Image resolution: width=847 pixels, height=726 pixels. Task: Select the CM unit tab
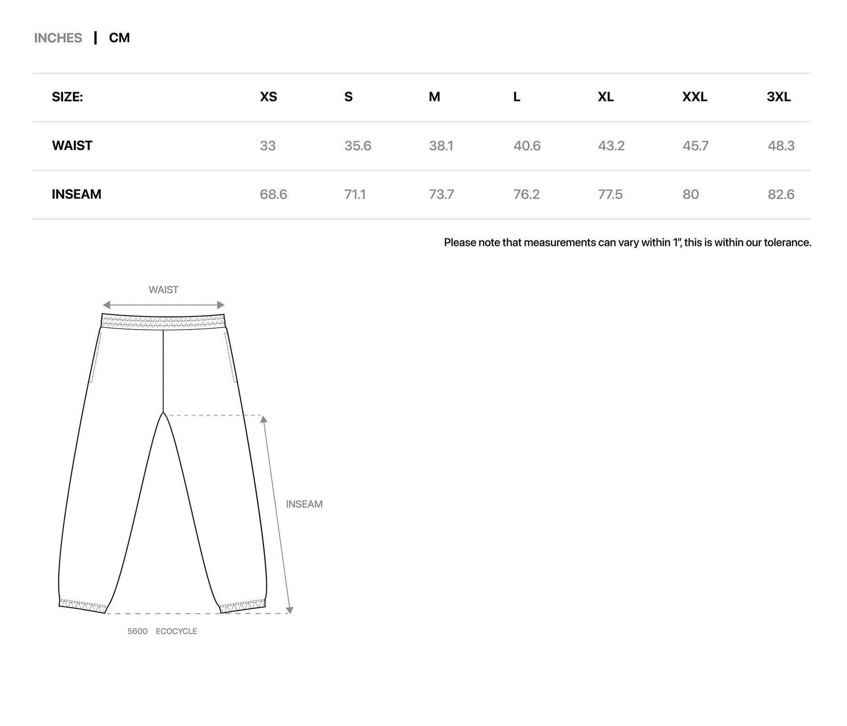click(119, 38)
